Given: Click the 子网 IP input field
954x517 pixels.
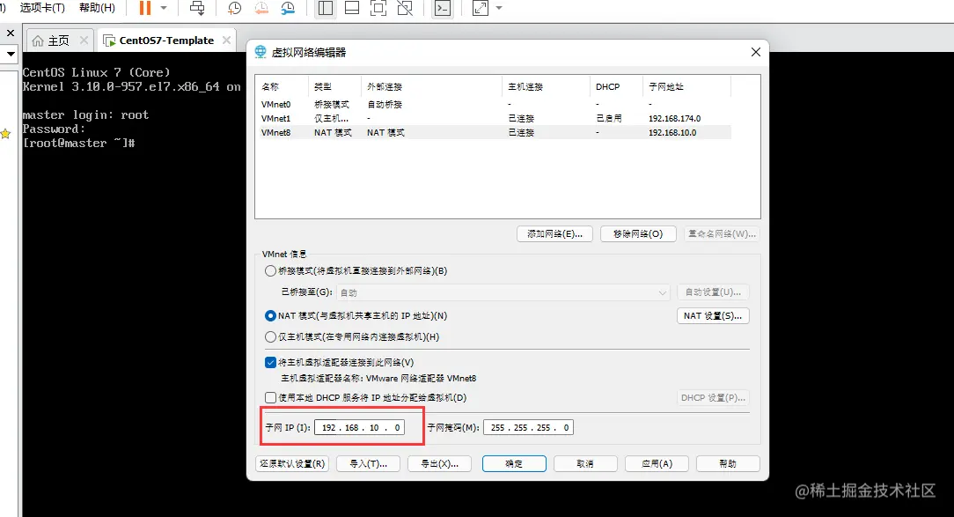Looking at the screenshot, I should tap(360, 427).
